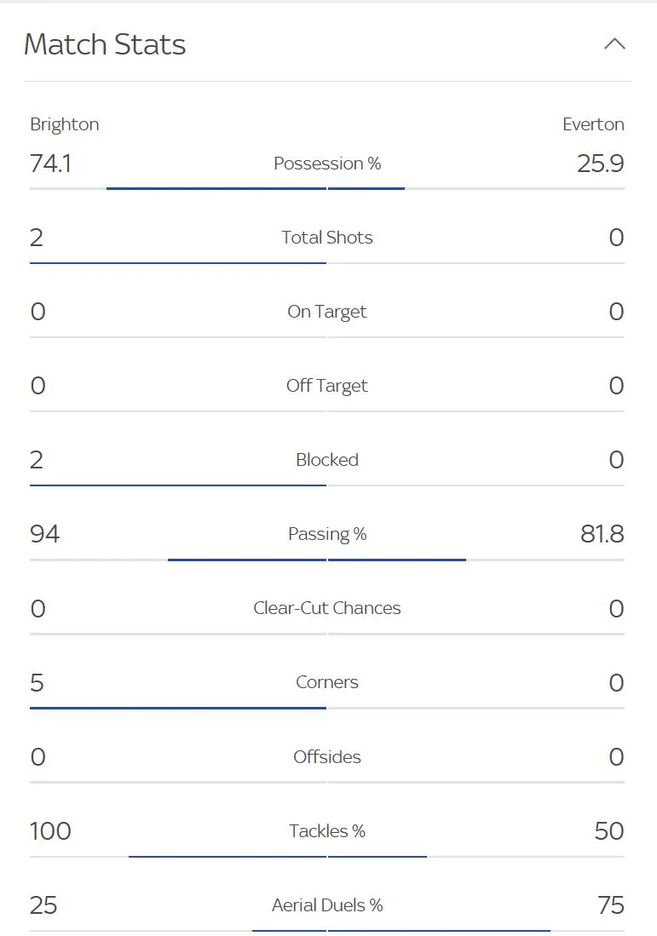Viewport: 657px width, 936px height.
Task: Click the Passing % label
Action: click(x=327, y=534)
